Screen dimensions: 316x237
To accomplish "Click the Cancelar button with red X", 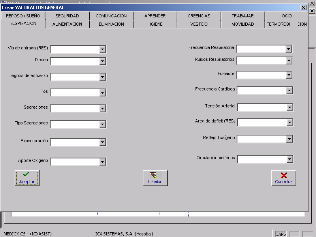I will [x=284, y=178].
